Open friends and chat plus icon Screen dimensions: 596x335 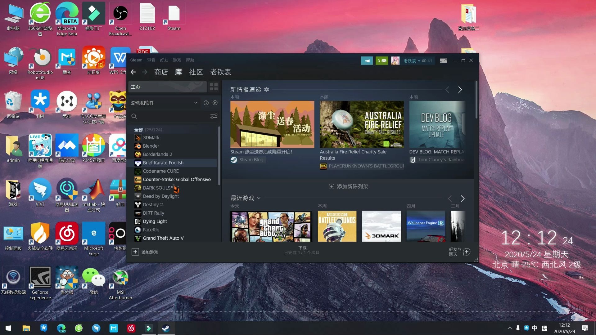tap(466, 252)
